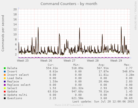The width and height of the screenshot is (138, 108).
Task: Click the 'Insert select' legend label
Action: 18,75
